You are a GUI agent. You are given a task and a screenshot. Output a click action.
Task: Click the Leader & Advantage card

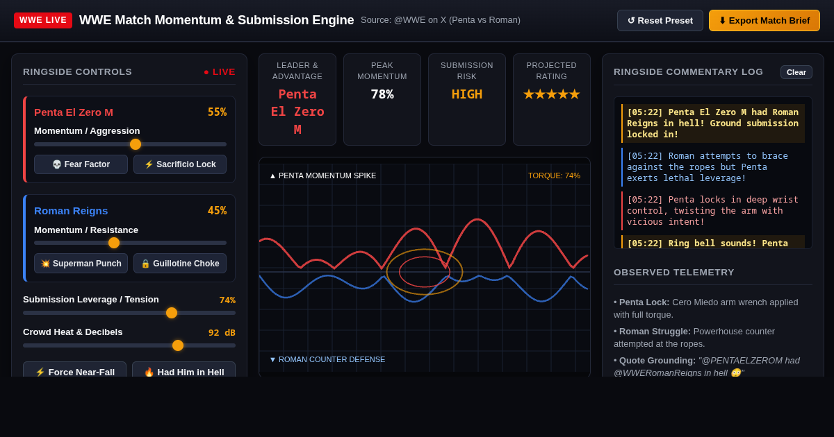tap(297, 100)
